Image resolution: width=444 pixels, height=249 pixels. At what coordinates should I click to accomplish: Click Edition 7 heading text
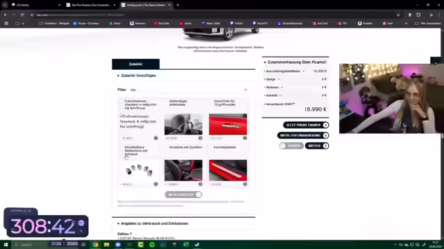(x=125, y=234)
